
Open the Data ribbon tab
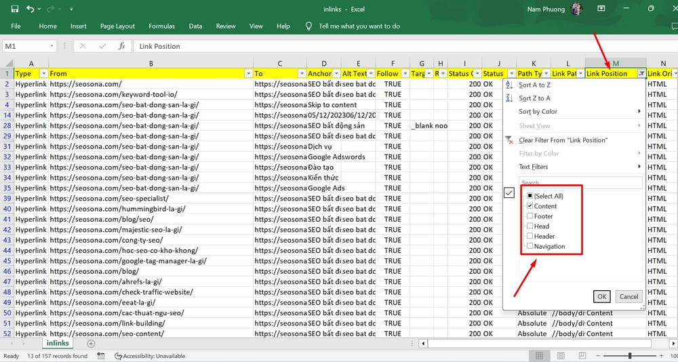[x=195, y=26]
